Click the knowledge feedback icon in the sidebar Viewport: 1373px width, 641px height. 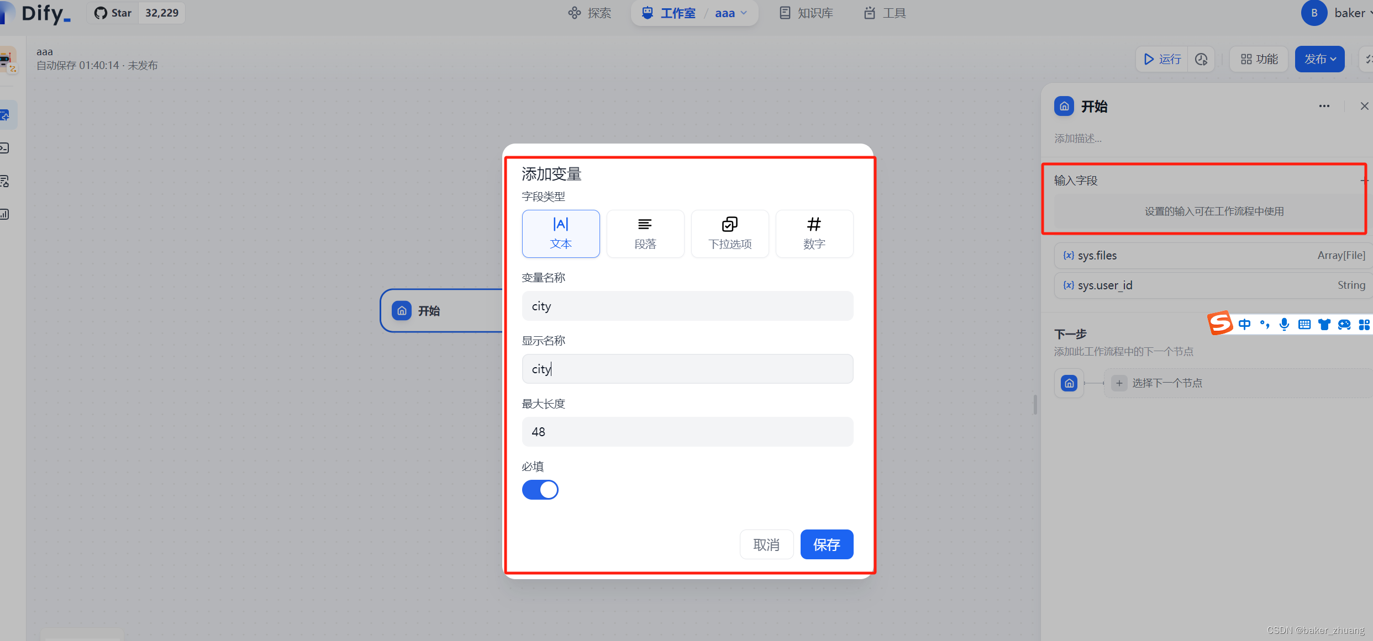point(5,181)
